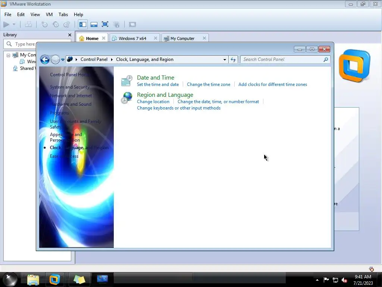Open the Edit menu
382x287 pixels.
click(21, 15)
